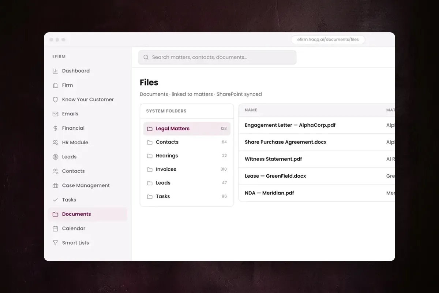Navigate to Financial

click(x=87, y=128)
